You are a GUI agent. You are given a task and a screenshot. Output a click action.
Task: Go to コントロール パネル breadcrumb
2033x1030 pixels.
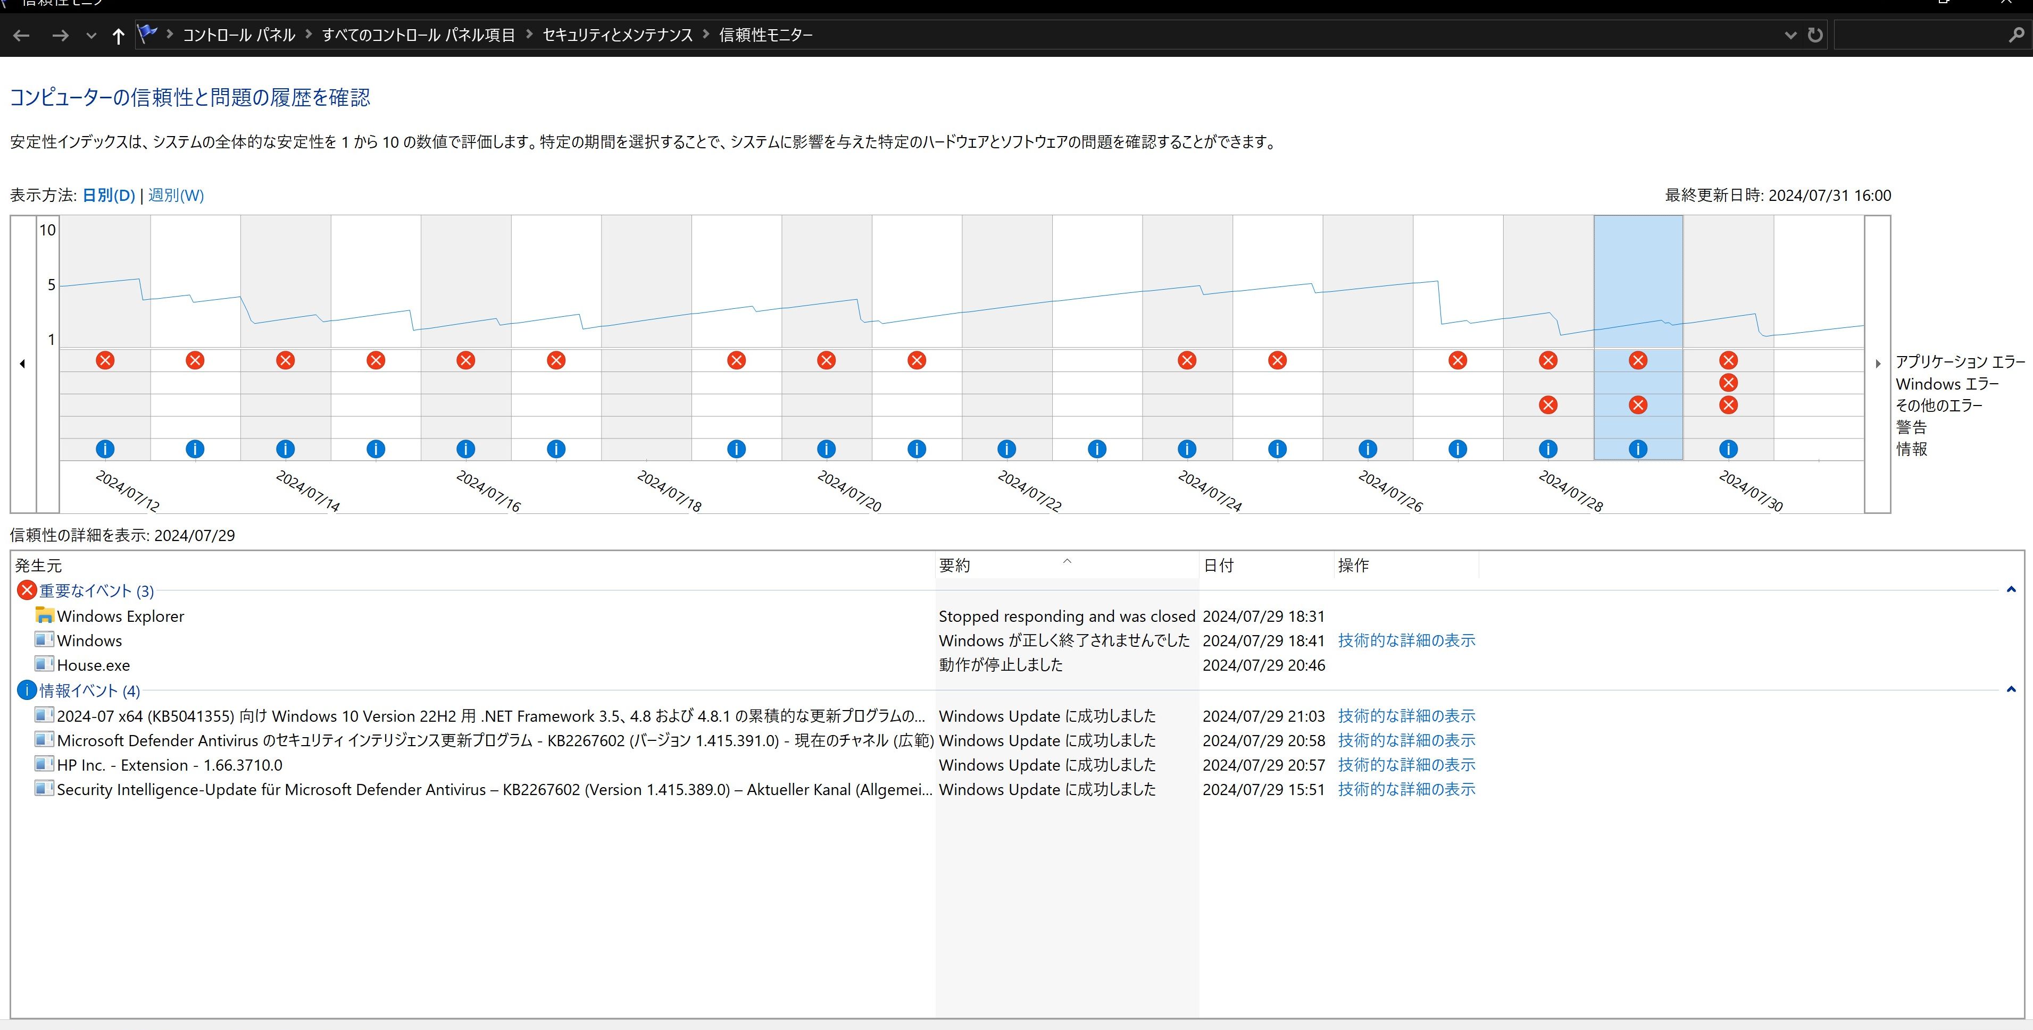point(239,35)
